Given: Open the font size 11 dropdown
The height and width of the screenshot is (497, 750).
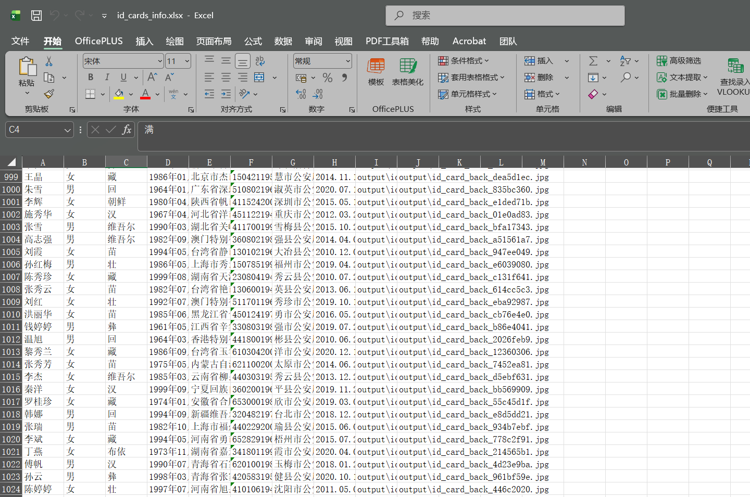Looking at the screenshot, I should click(x=187, y=61).
